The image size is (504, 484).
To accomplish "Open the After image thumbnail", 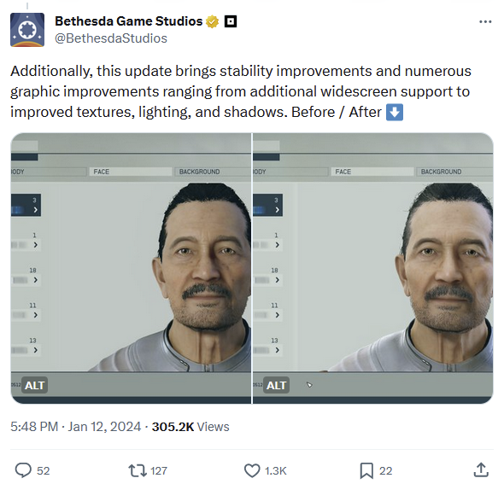I will tap(372, 268).
